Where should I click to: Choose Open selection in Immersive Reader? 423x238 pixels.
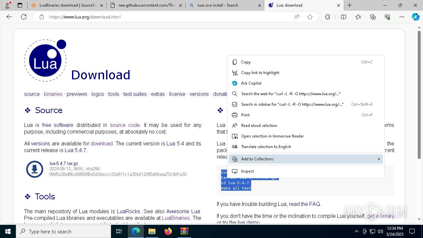point(306,136)
